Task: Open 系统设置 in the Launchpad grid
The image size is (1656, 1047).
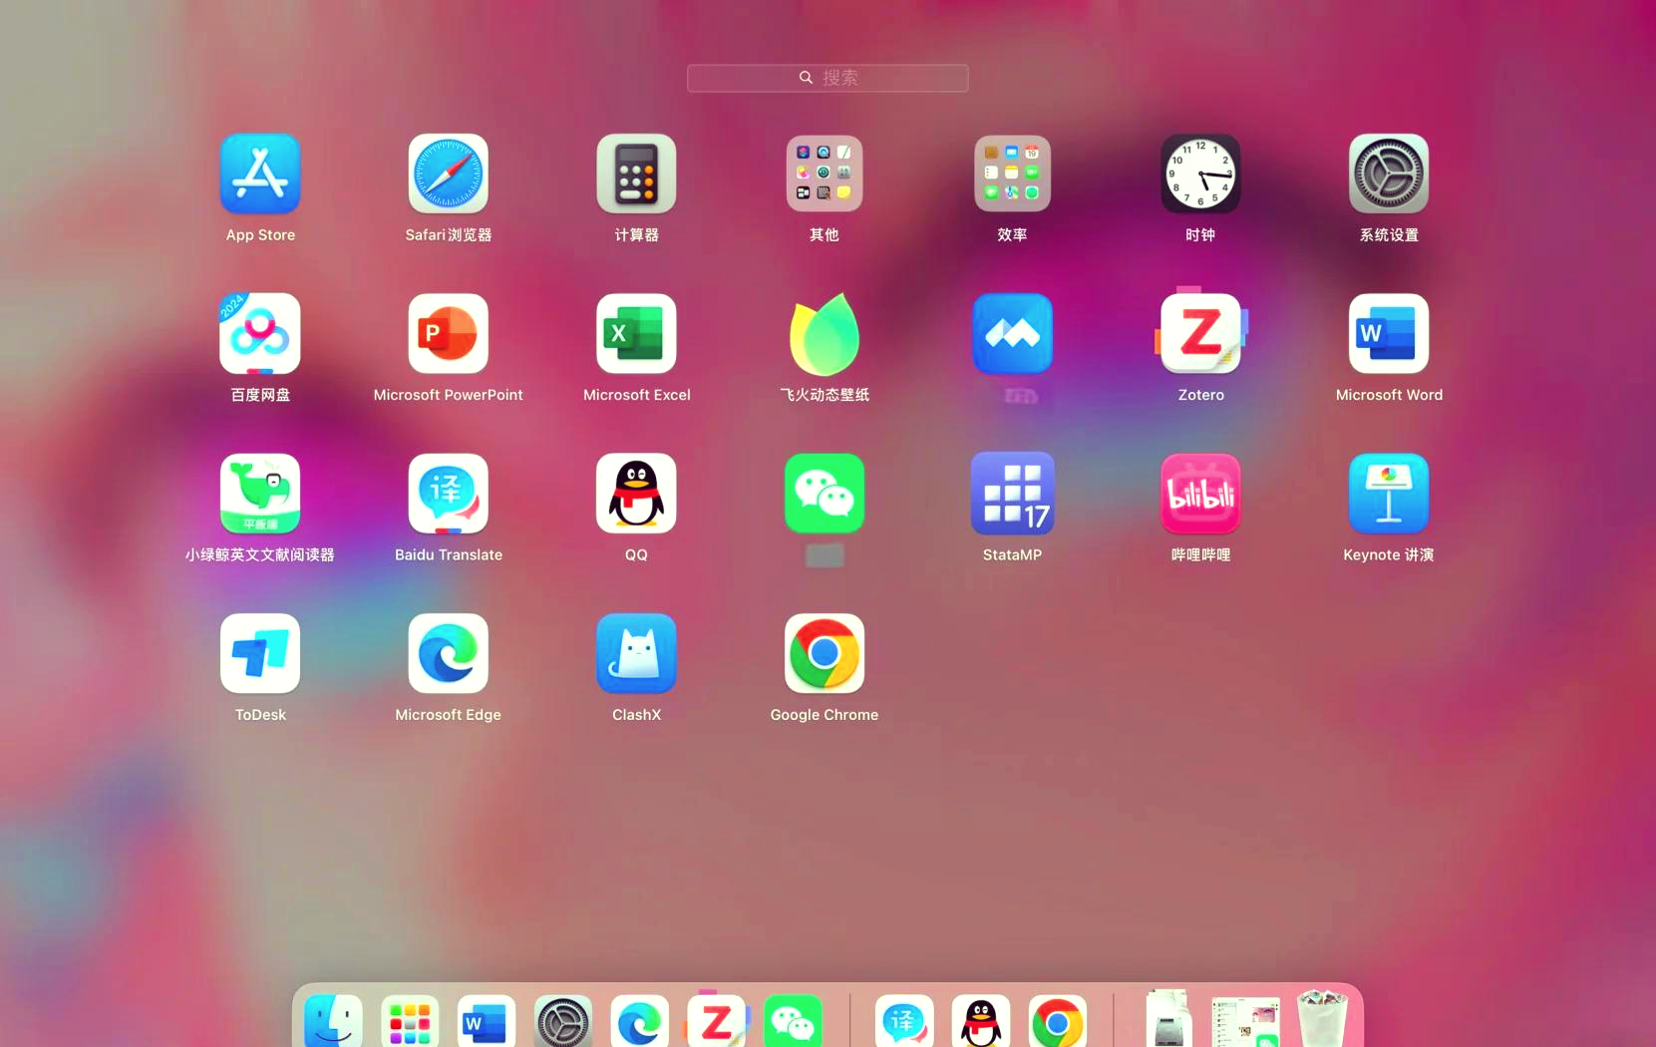Action: pos(1389,174)
